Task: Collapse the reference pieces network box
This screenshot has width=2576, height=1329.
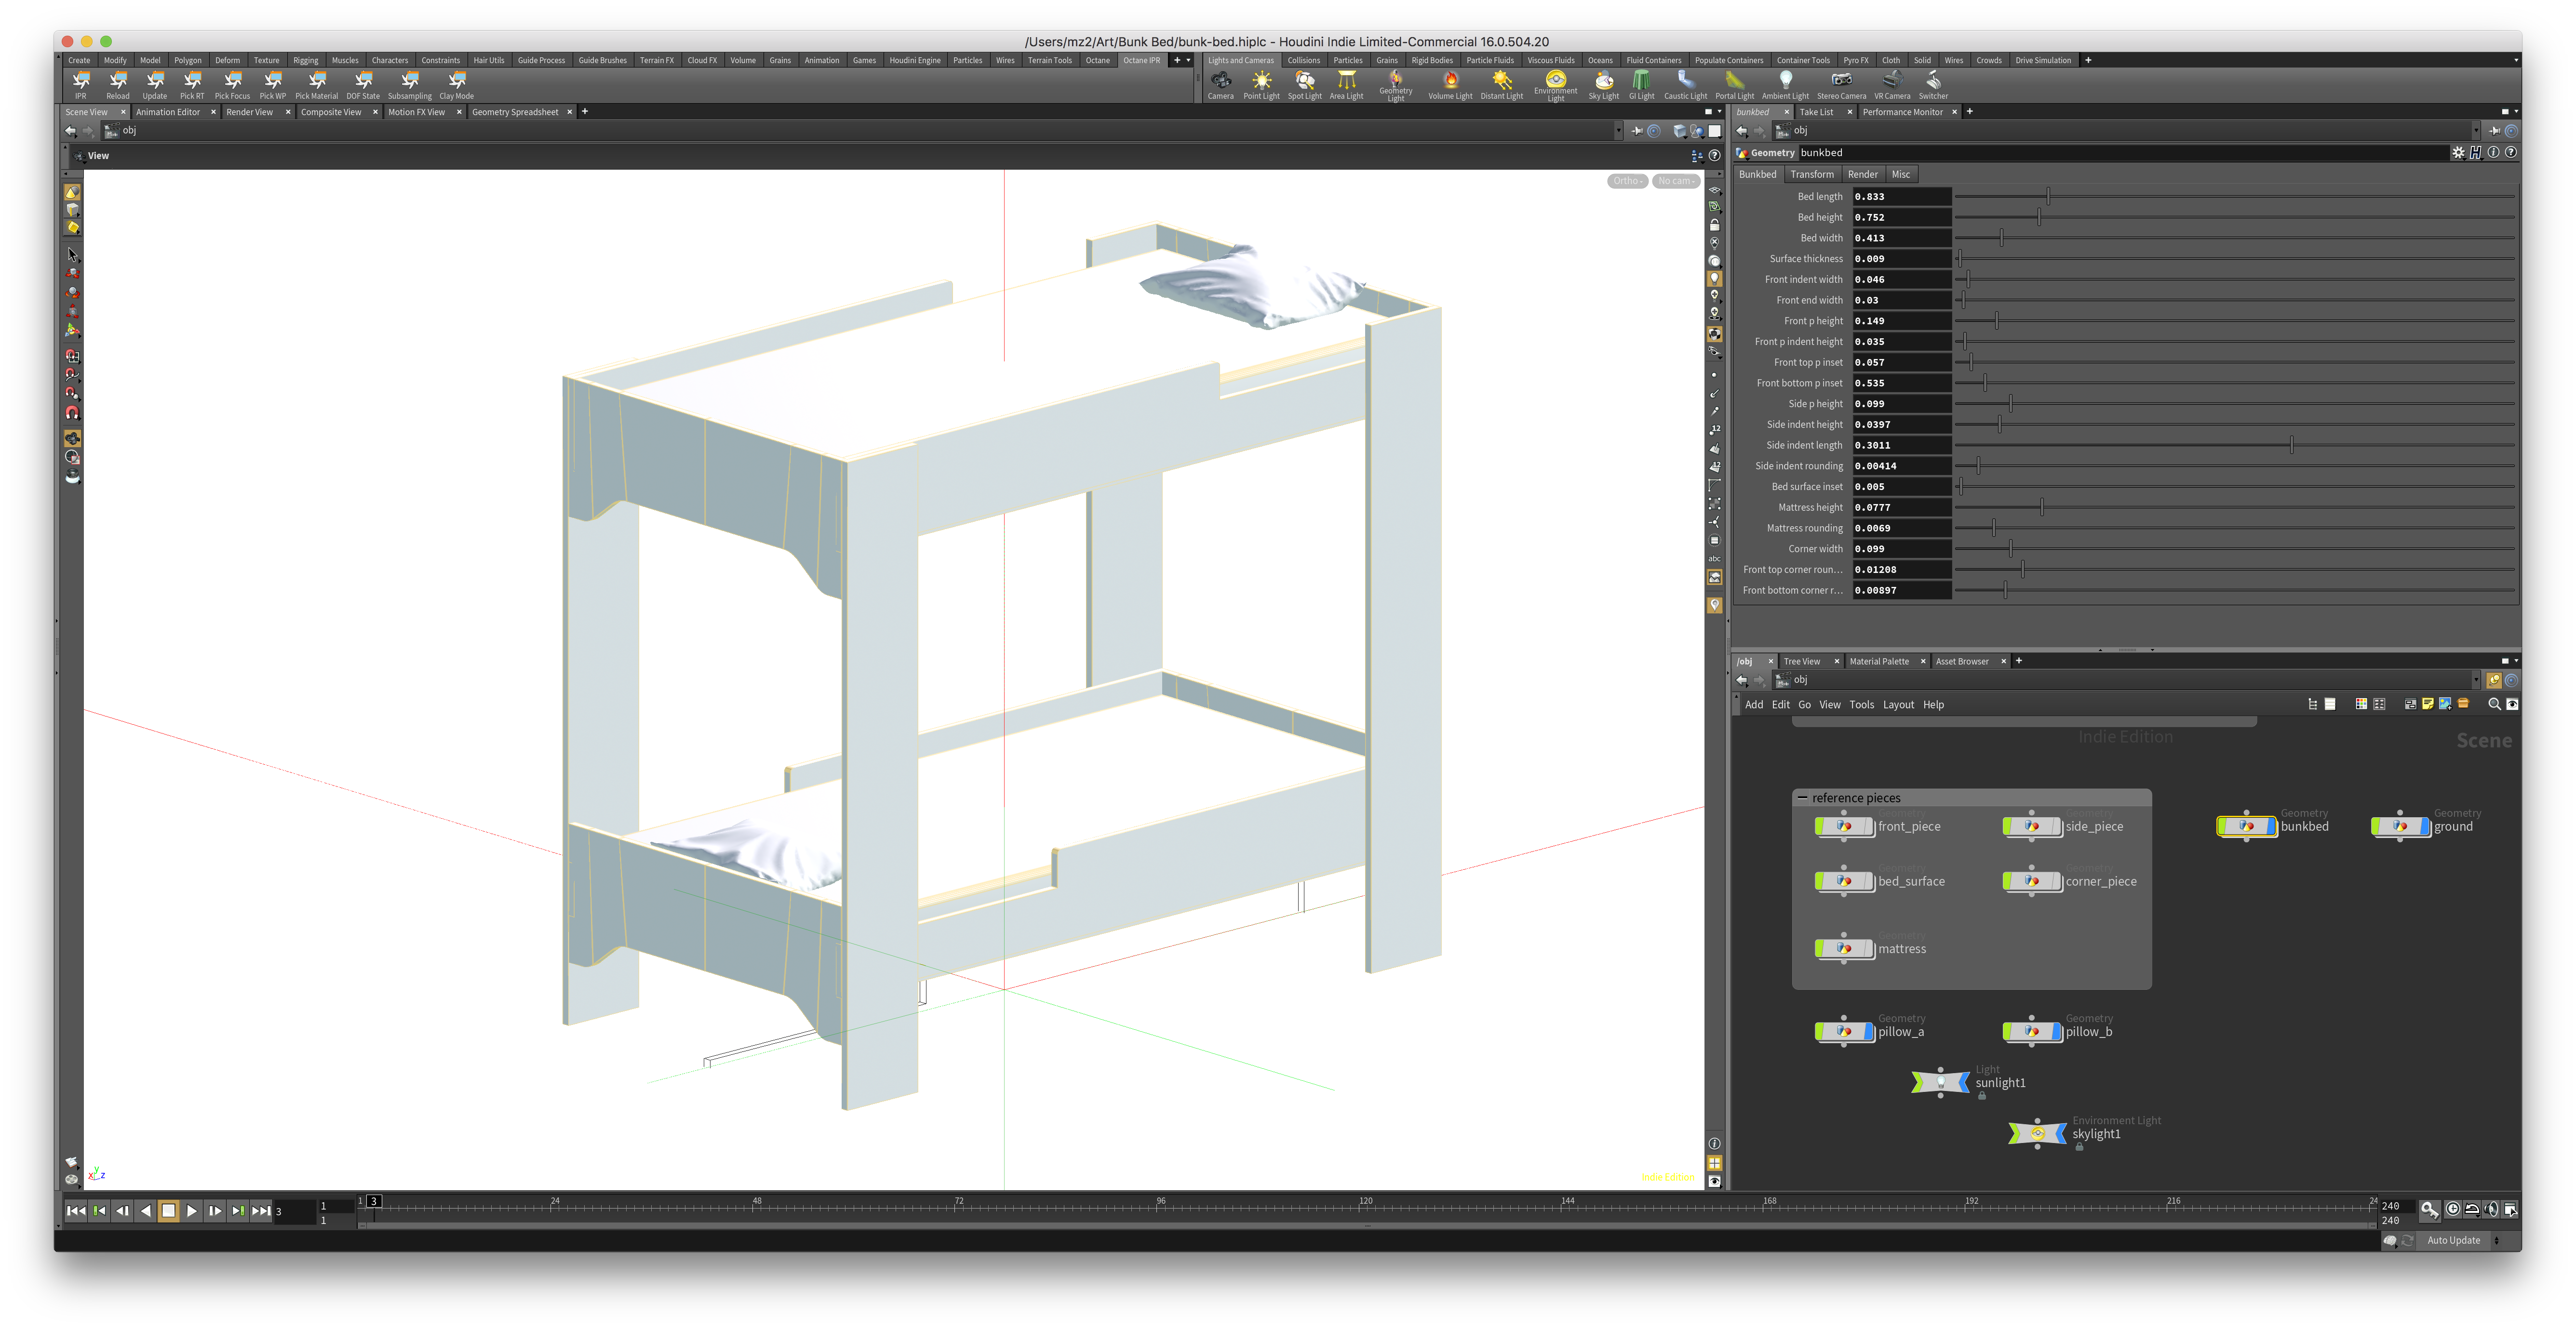Action: point(1802,798)
